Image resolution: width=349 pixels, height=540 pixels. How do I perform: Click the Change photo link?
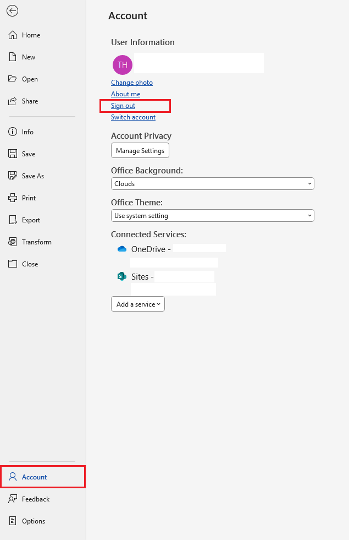[131, 82]
